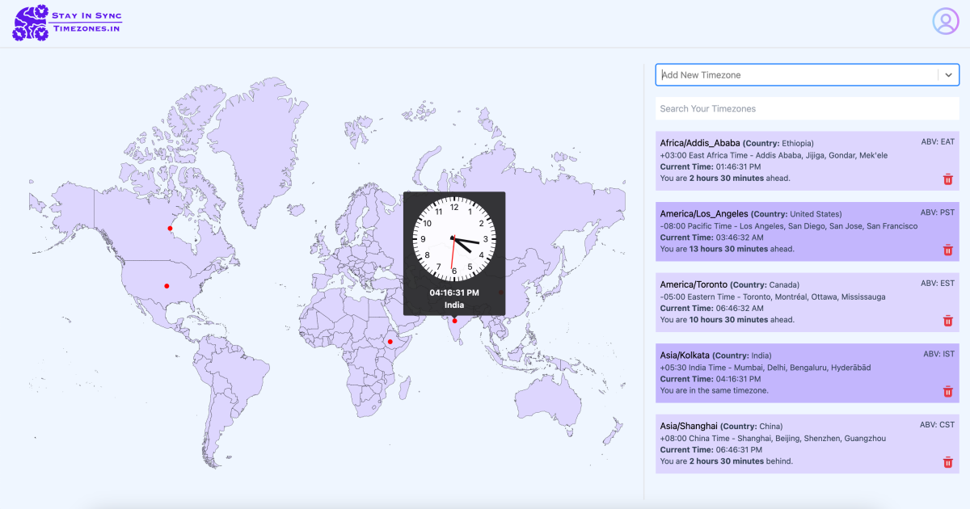This screenshot has width=970, height=509.
Task: Click the analog clock in India popup
Action: point(454,238)
